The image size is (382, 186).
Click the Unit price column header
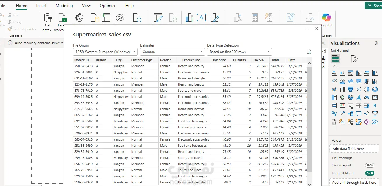pos(221,60)
